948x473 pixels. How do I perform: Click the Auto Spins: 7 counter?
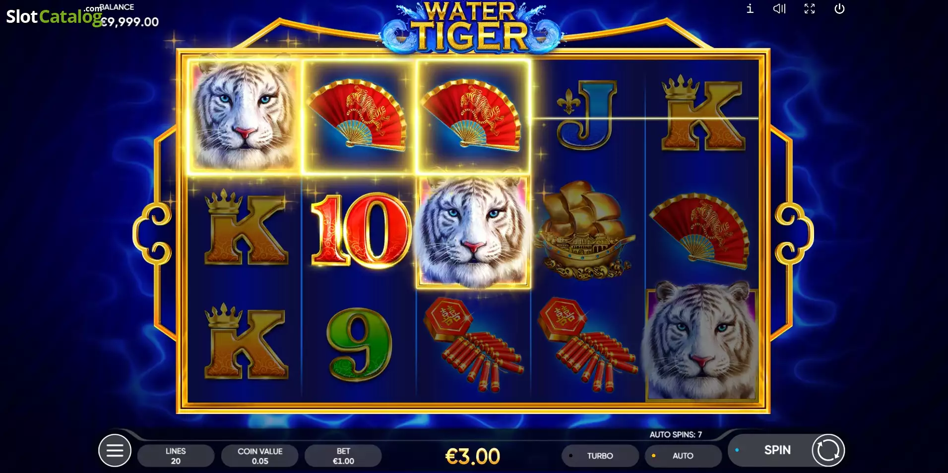[x=676, y=434]
